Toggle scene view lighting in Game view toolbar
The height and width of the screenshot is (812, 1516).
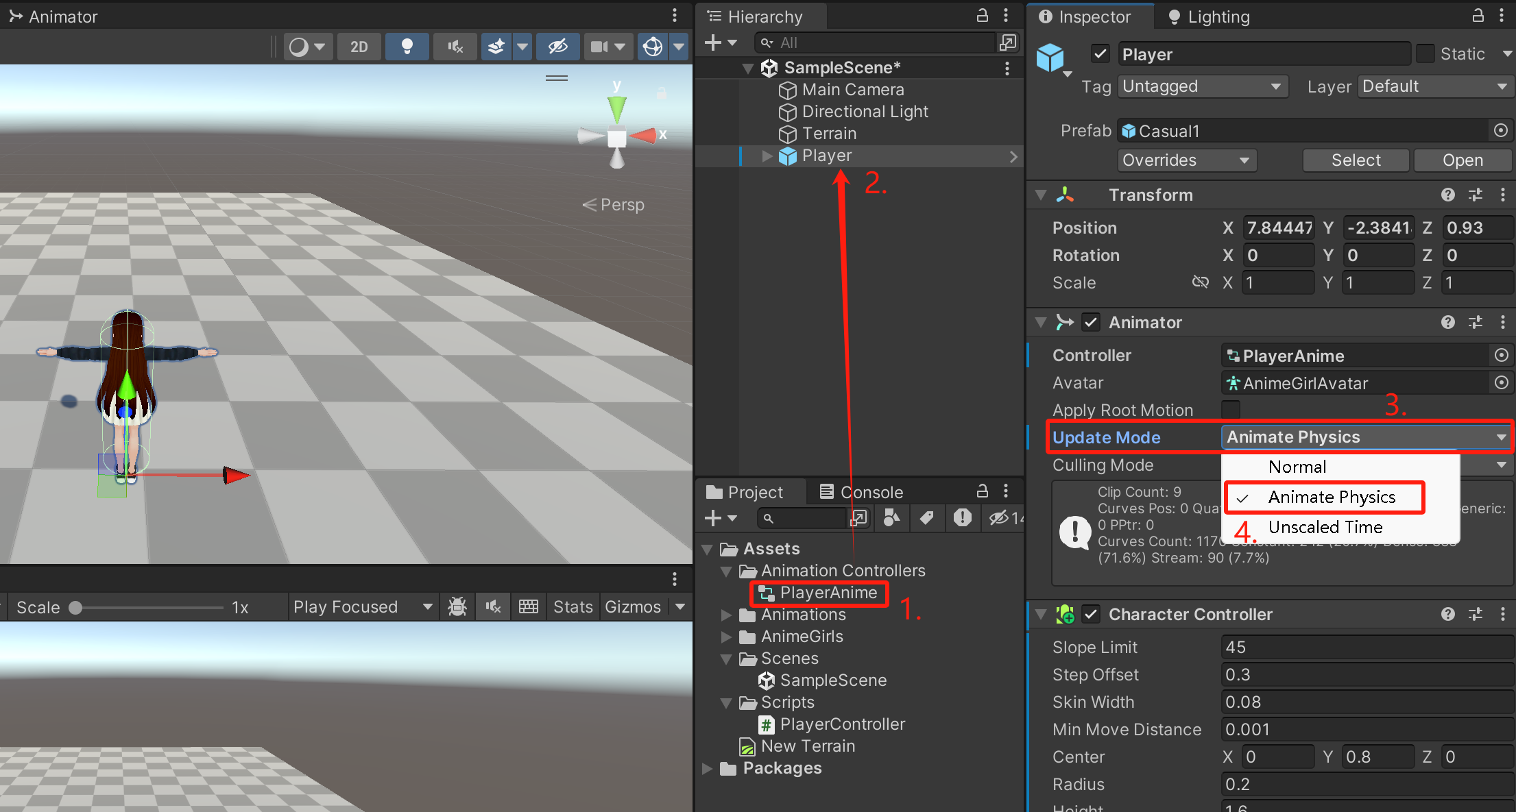pyautogui.click(x=407, y=47)
